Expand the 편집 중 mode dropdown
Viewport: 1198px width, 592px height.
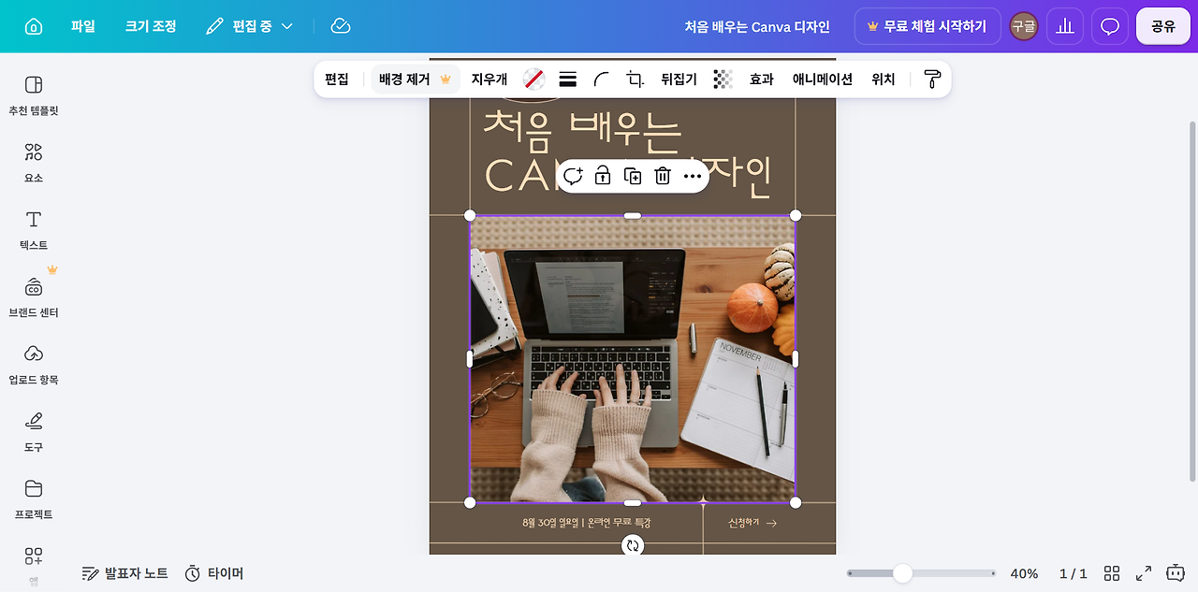249,26
